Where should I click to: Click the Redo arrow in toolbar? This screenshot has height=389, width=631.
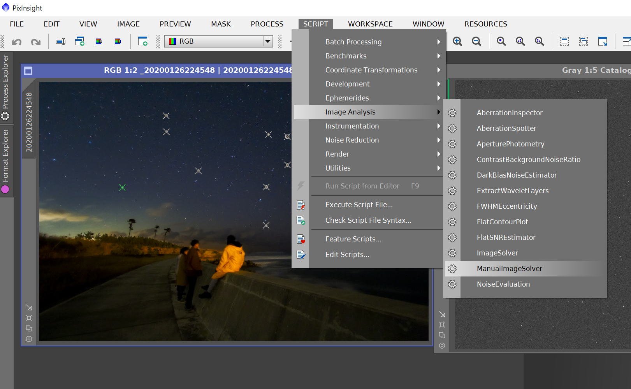(x=36, y=42)
